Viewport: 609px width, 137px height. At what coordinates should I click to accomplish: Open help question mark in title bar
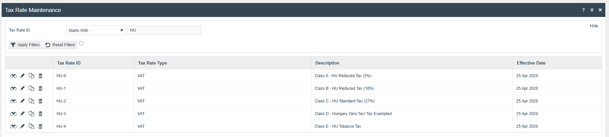point(584,10)
